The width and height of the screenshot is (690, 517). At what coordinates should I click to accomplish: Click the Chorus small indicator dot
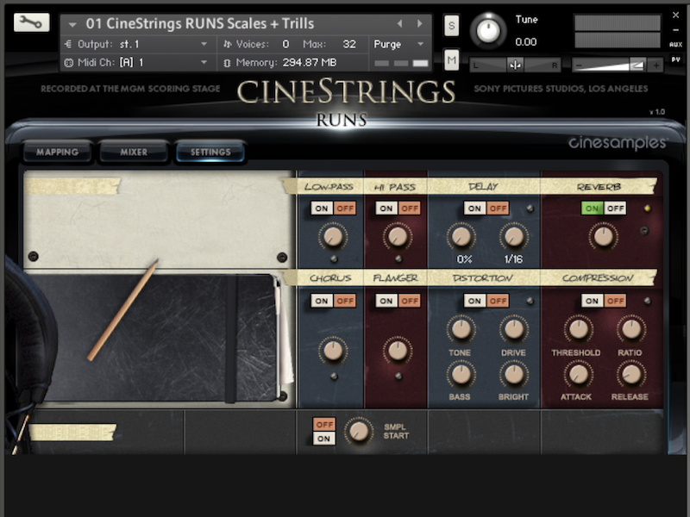coord(334,377)
